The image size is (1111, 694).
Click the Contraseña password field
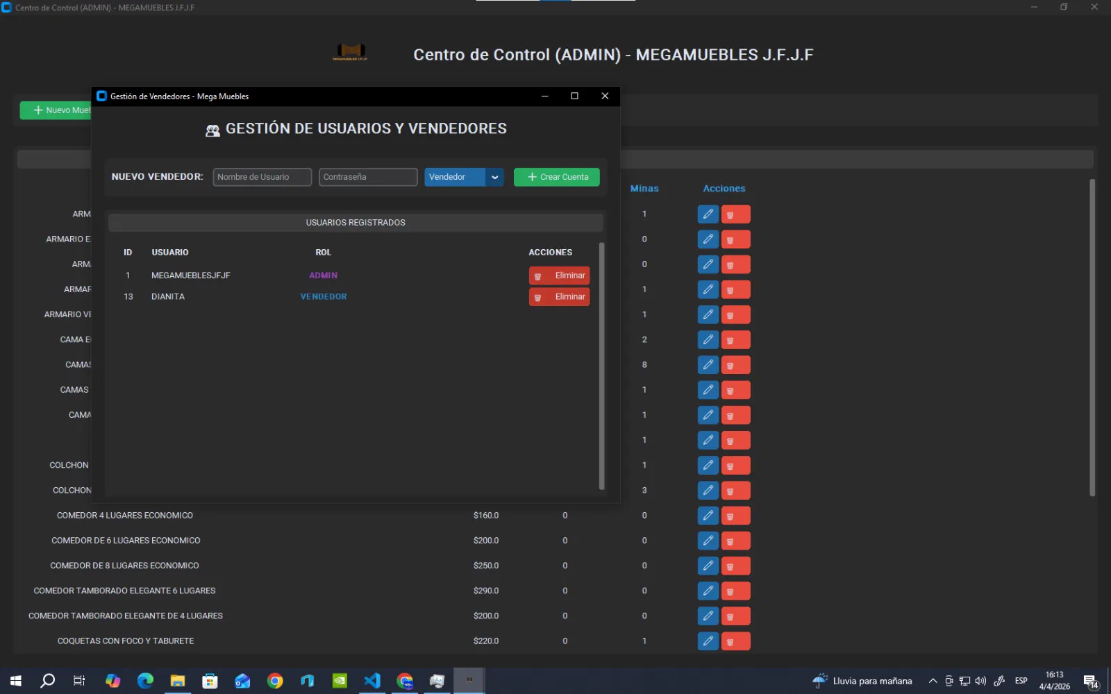[367, 177]
